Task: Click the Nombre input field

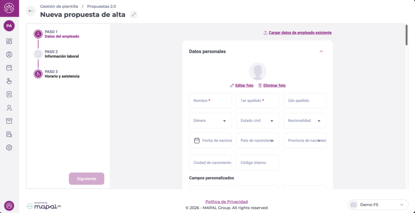Action: coord(210,101)
